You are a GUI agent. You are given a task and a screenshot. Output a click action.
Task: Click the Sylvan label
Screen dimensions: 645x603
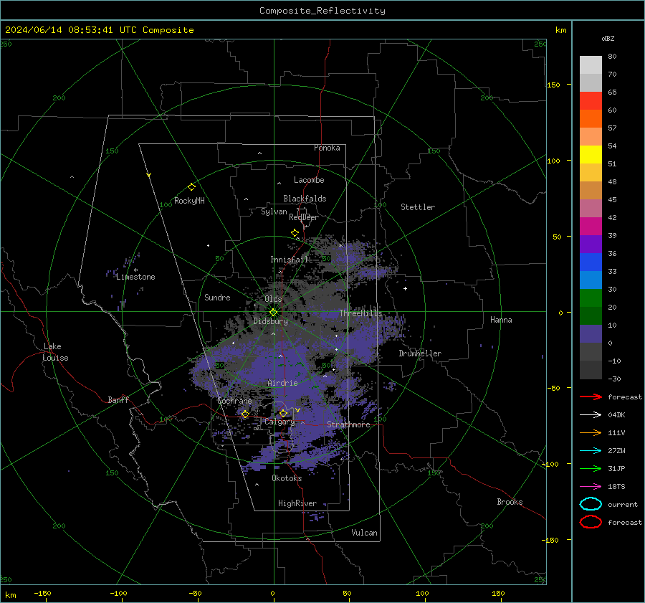274,212
